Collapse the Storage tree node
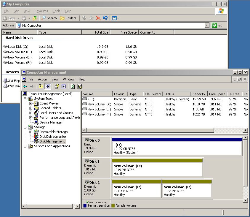 pos(25,127)
